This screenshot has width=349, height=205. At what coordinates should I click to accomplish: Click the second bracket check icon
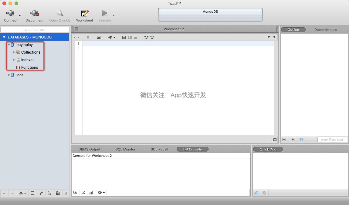[152, 37]
